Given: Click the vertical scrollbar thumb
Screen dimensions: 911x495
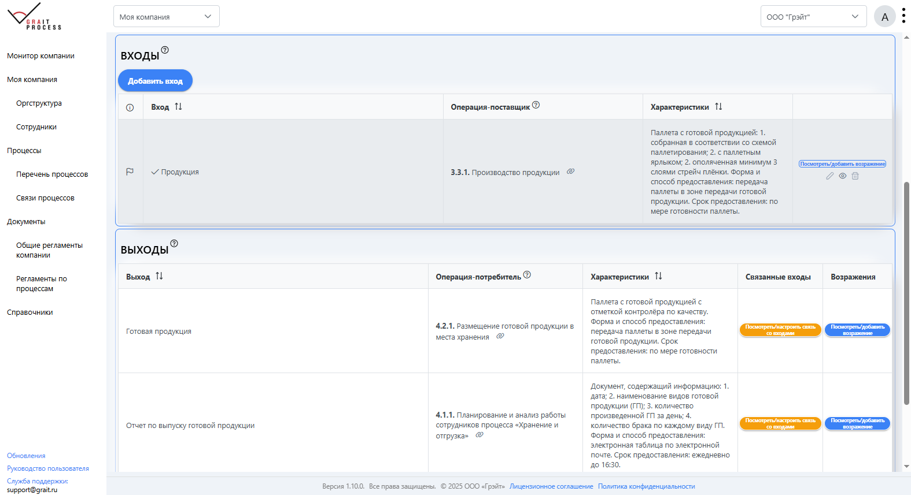Looking at the screenshot, I should (x=906, y=293).
